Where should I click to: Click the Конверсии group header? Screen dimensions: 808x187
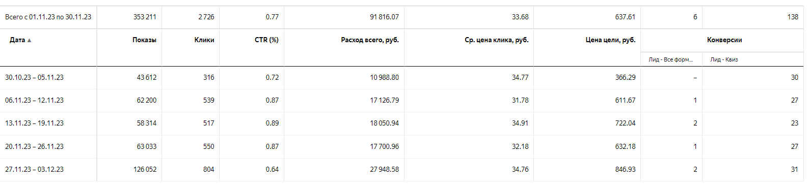click(724, 40)
